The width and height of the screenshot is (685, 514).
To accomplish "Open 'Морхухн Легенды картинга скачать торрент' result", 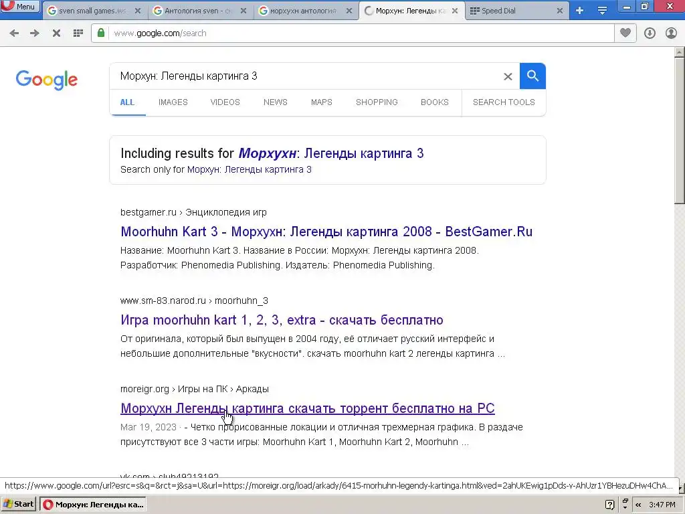I will click(x=308, y=408).
